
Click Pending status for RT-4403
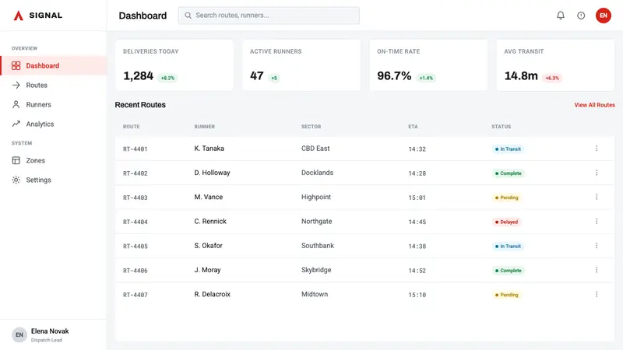pyautogui.click(x=507, y=198)
